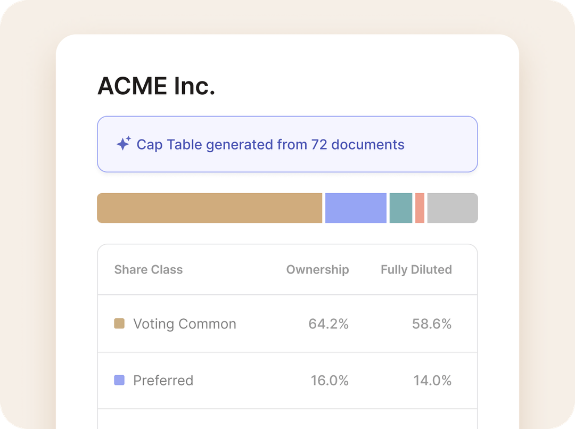Click the salmon segment of the ownership bar

[x=420, y=208]
